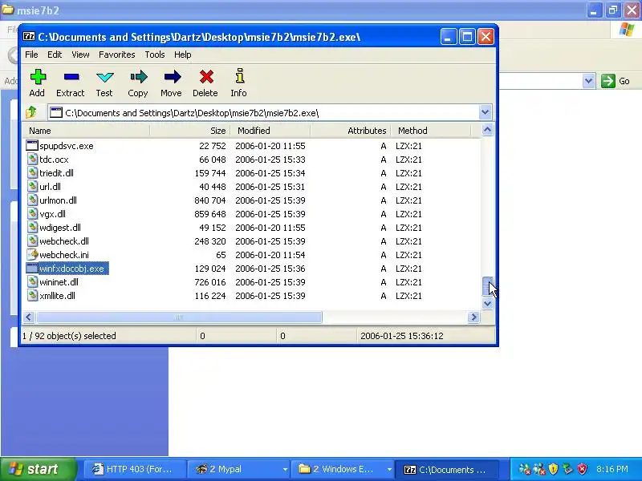Click the Go button in Explorer
The width and height of the screenshot is (642, 481).
[616, 81]
